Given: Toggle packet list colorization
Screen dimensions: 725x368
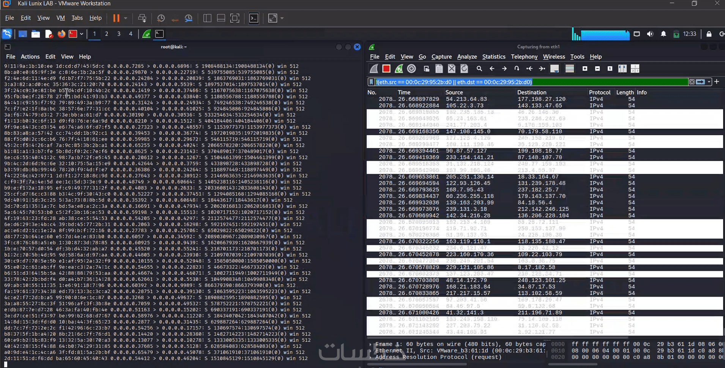Looking at the screenshot, I should (570, 69).
